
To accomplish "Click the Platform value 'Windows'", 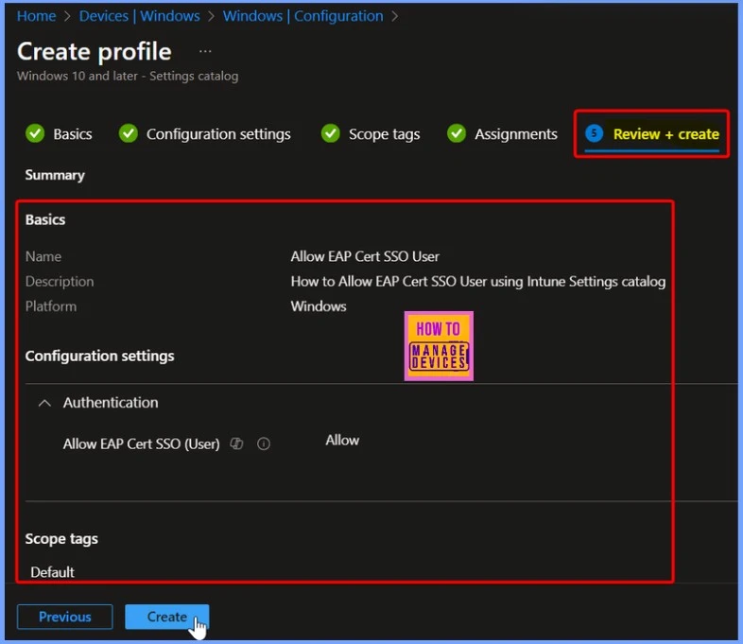I will 319,306.
